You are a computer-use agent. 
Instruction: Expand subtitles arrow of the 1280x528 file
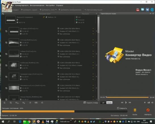pos(93,91)
